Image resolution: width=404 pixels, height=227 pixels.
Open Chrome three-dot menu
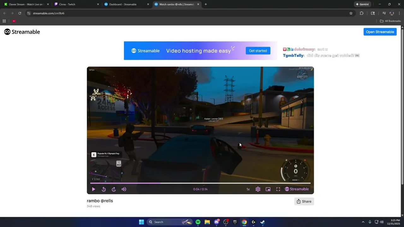399,13
